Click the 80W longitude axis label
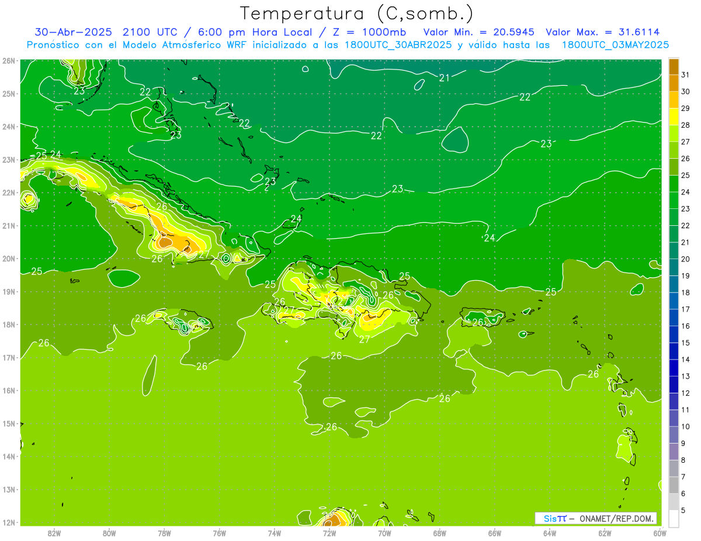The width and height of the screenshot is (701, 541). point(109,533)
